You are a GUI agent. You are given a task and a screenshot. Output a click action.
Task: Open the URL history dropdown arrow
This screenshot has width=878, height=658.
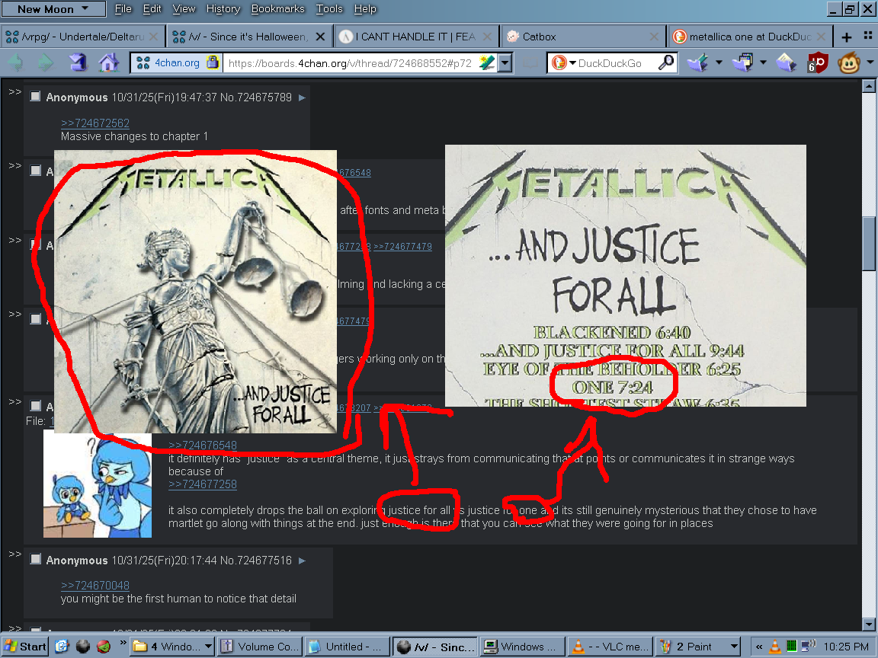(x=505, y=62)
